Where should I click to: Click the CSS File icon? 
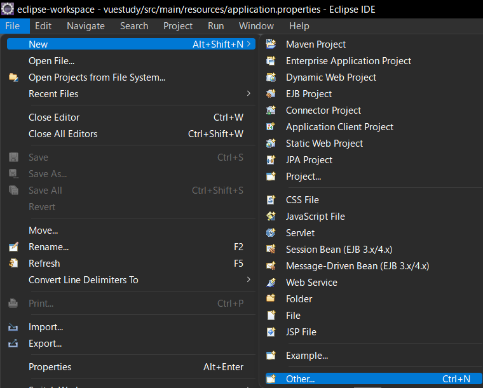pos(271,199)
